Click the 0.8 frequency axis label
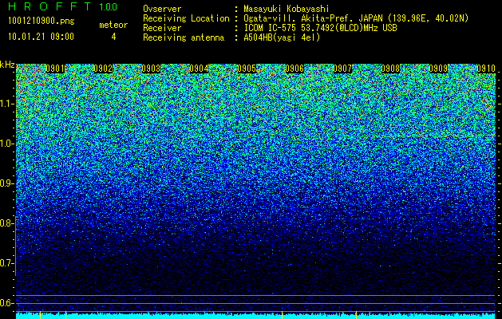Viewport: 502px width, 319px height. pyautogui.click(x=6, y=223)
